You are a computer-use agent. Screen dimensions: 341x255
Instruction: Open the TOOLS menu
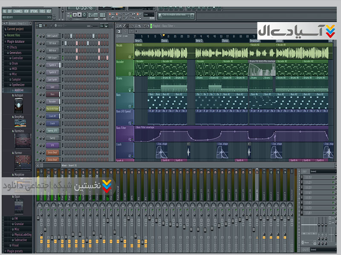[x=42, y=11]
